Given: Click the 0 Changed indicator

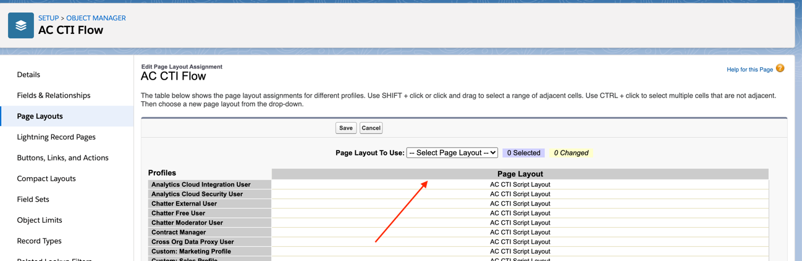Looking at the screenshot, I should [x=571, y=153].
